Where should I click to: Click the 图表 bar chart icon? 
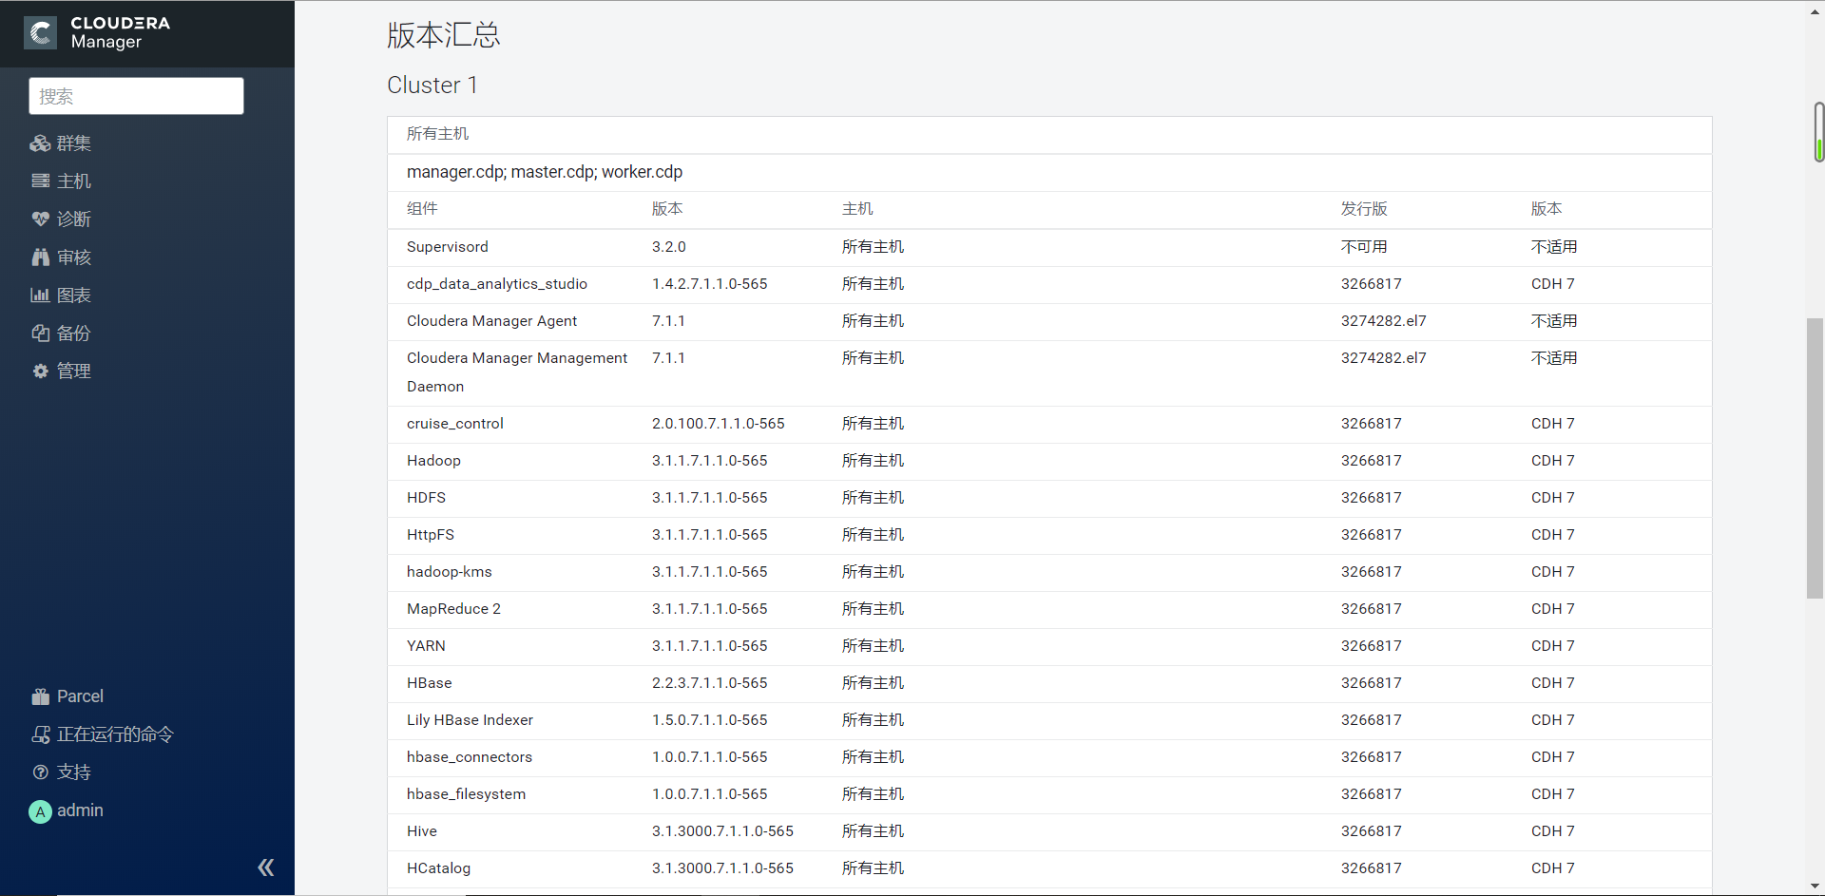[40, 295]
